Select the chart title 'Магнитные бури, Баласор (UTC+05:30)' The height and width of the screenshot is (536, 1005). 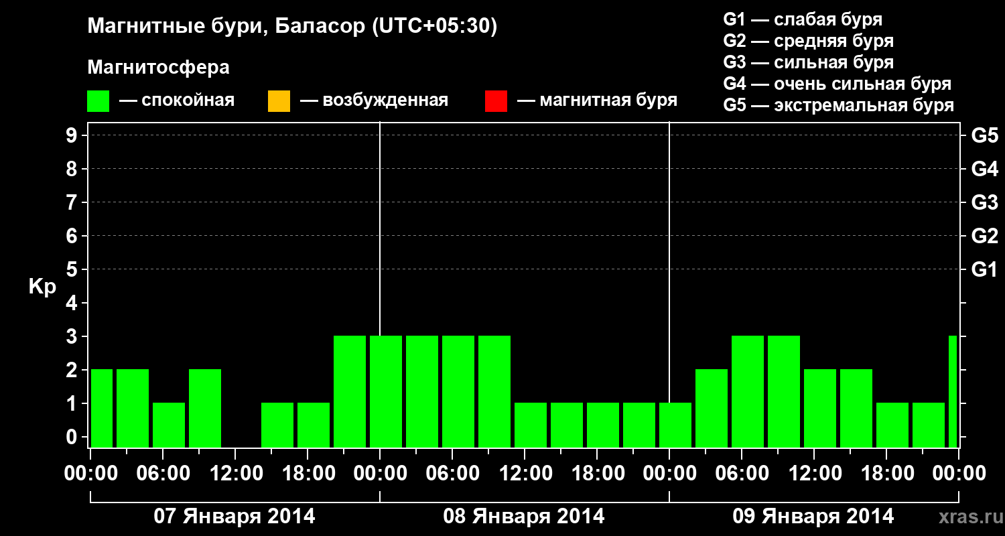(x=293, y=27)
